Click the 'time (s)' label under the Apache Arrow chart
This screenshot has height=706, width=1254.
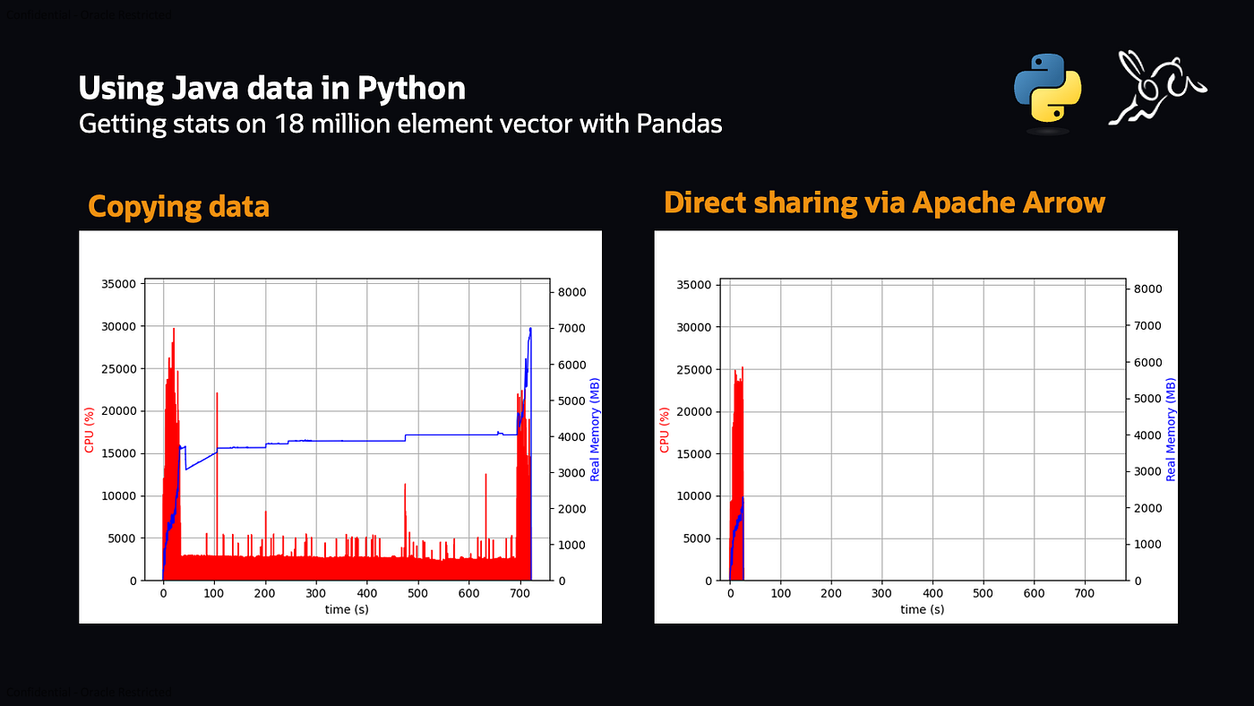click(921, 609)
